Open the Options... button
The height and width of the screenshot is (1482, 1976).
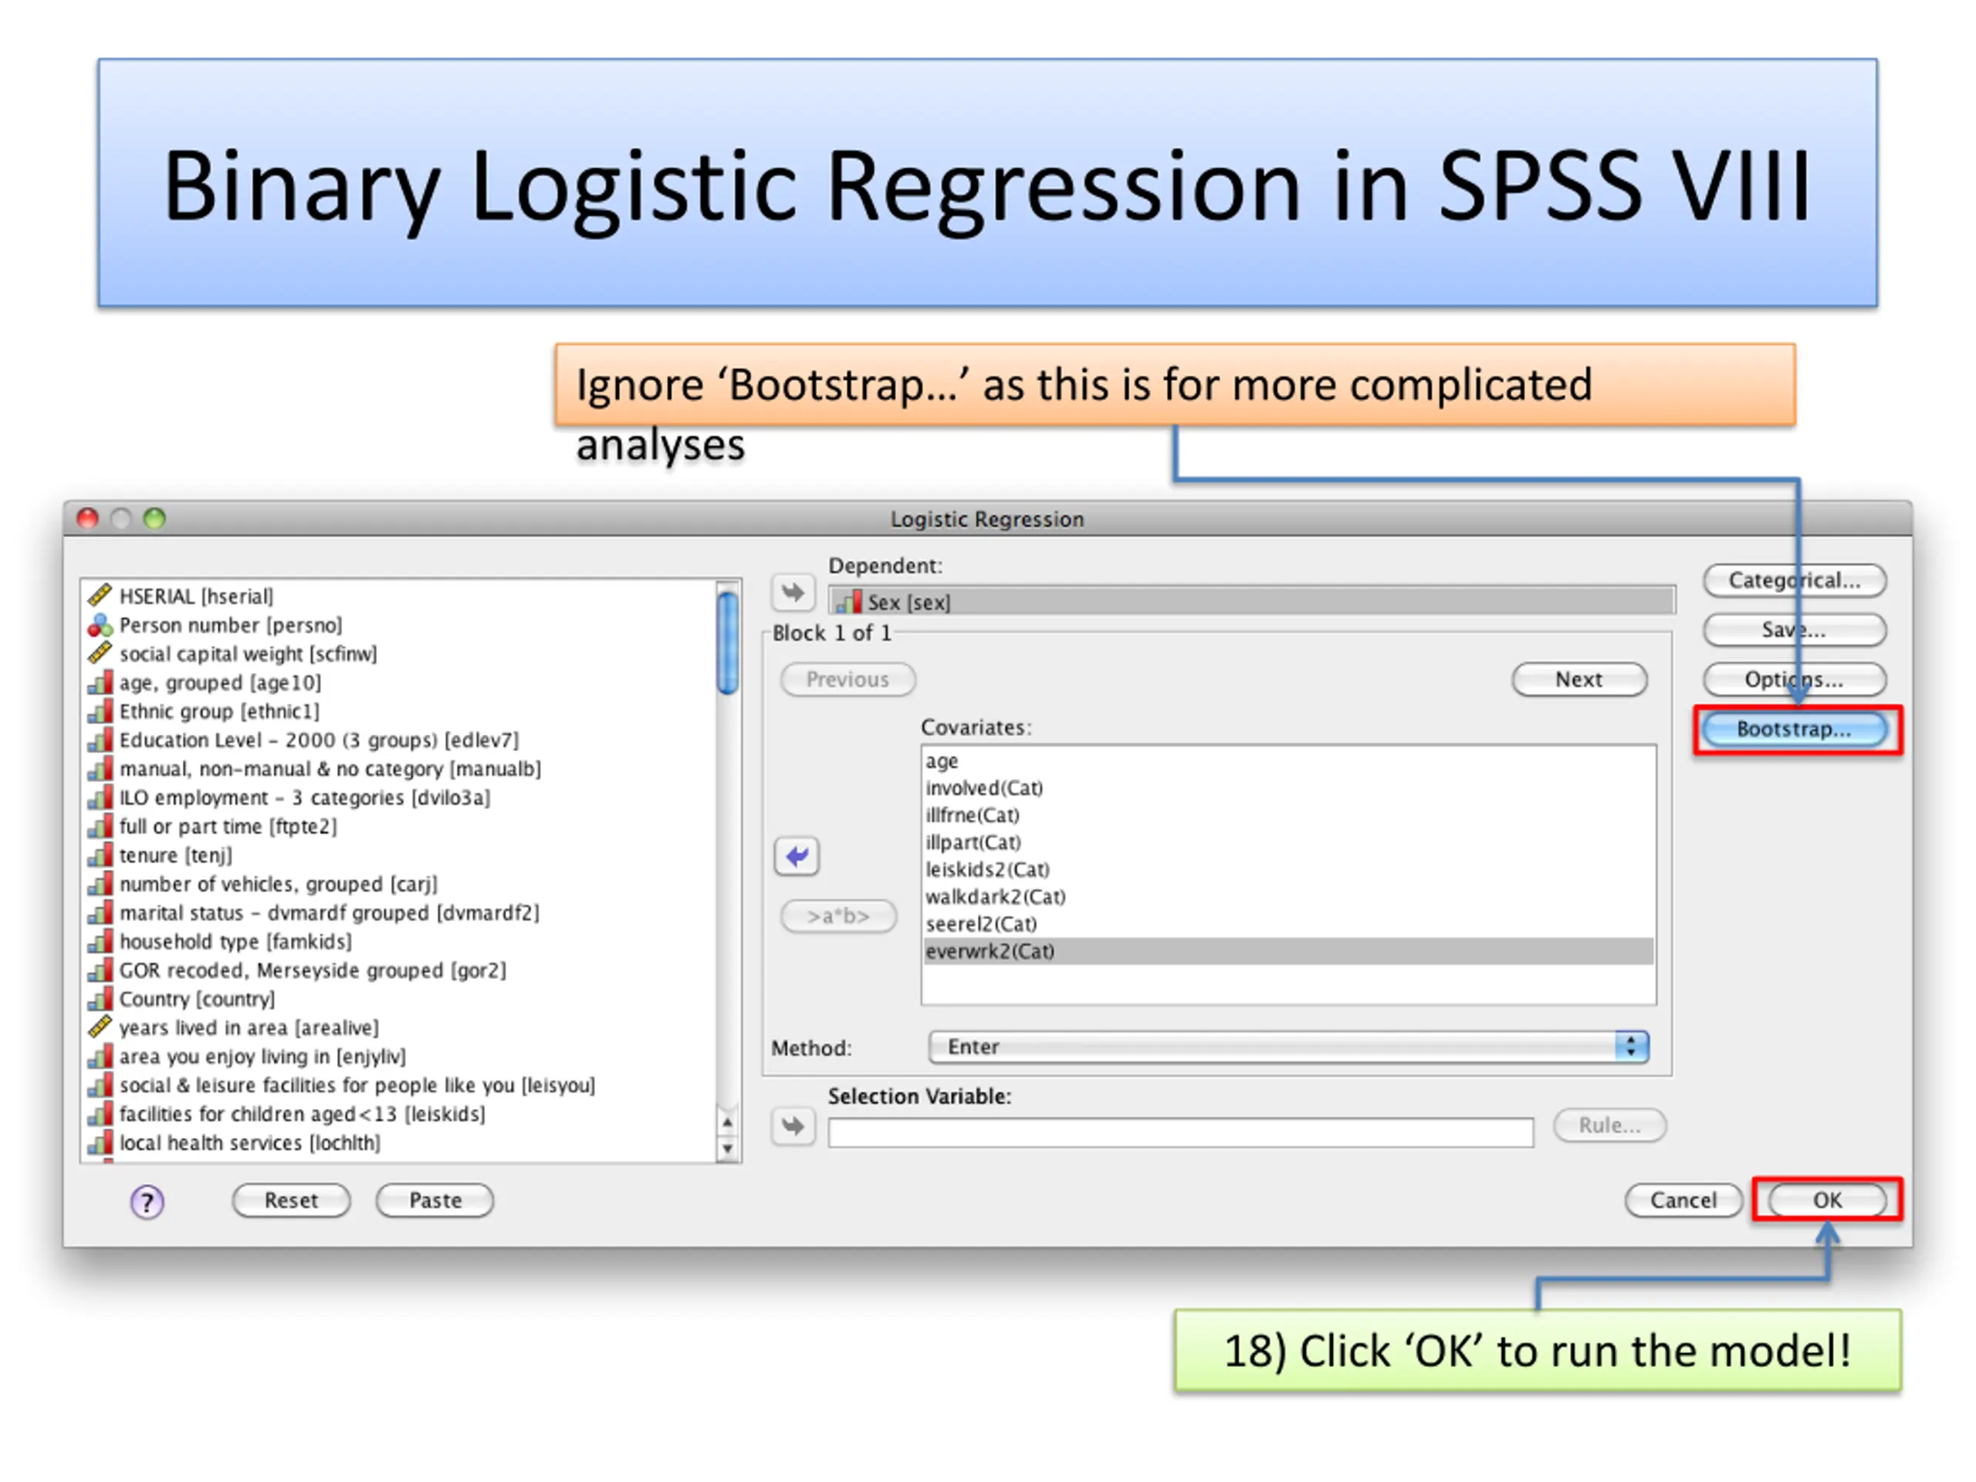(1794, 680)
